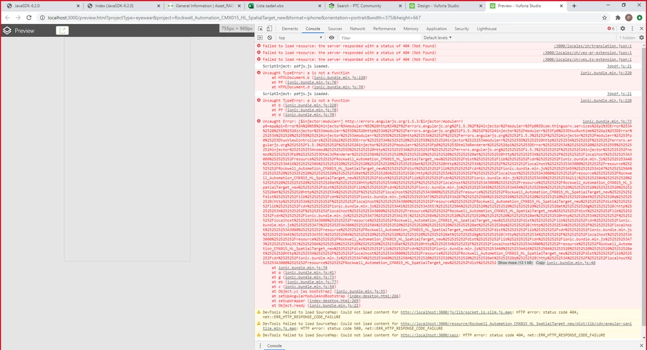Click the first 'ScriptInject: pdfjs.js loaded.' message
Screen dimensions: 647x350
click(x=296, y=66)
